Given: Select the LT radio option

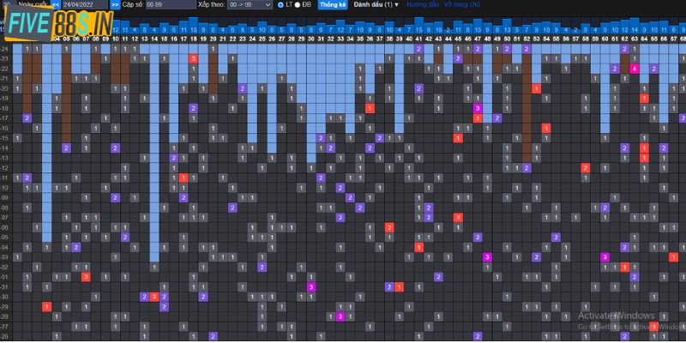Looking at the screenshot, I should pos(280,4).
